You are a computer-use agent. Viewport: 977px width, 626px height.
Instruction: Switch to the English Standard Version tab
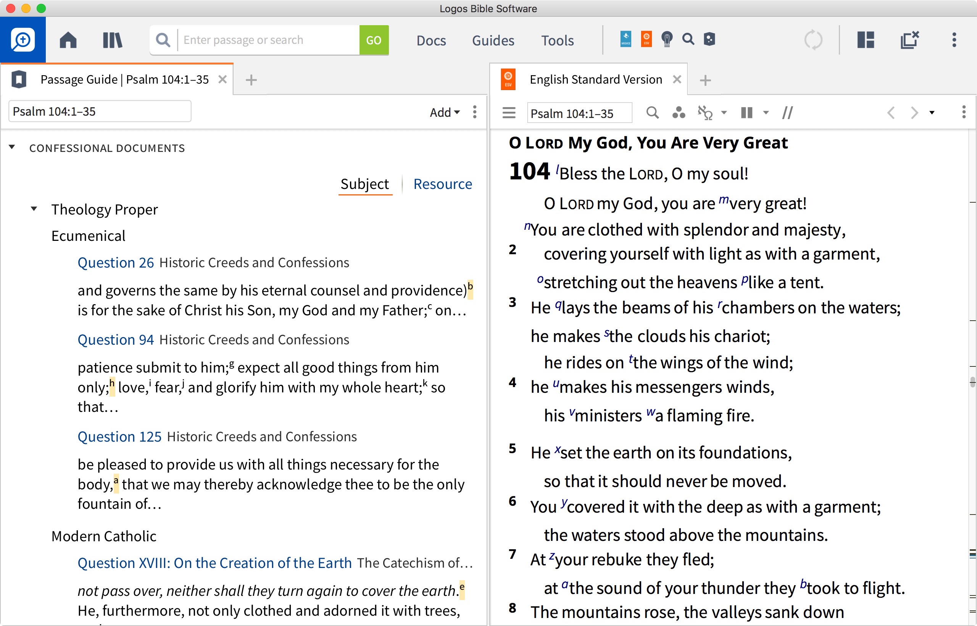click(x=595, y=79)
